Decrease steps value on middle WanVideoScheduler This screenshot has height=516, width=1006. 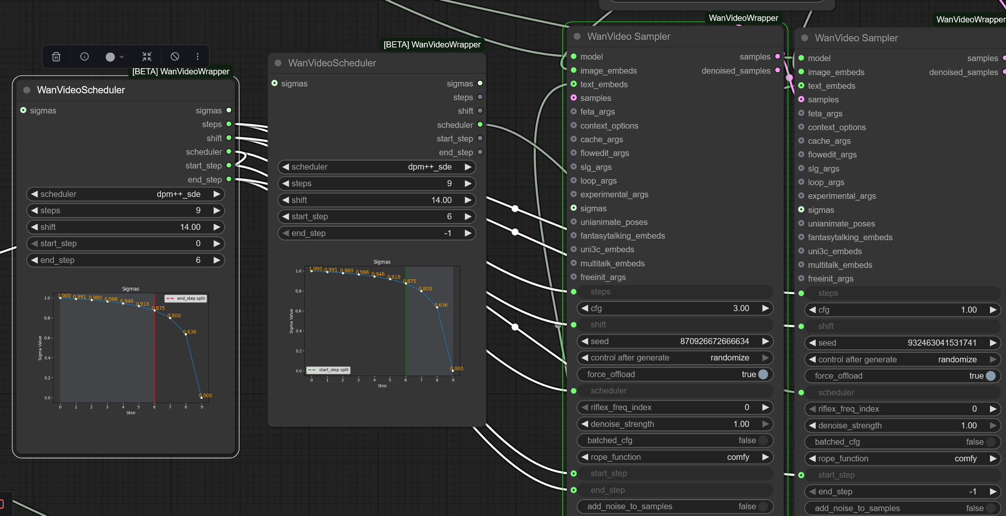click(286, 184)
